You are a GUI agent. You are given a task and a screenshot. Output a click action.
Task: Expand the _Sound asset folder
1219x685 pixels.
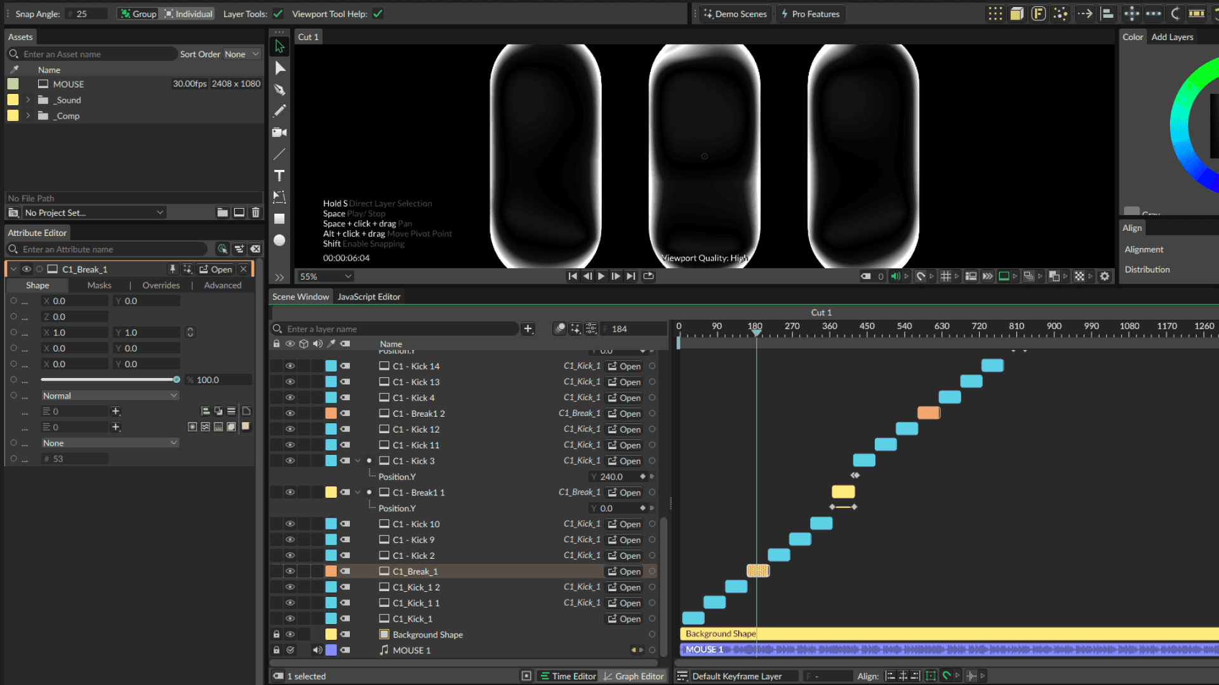coord(28,100)
